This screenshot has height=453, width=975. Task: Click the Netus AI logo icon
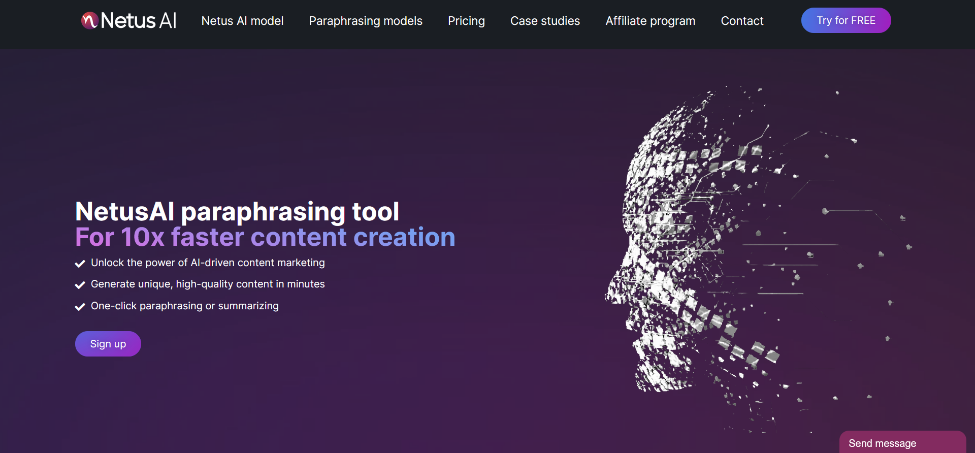tap(90, 20)
